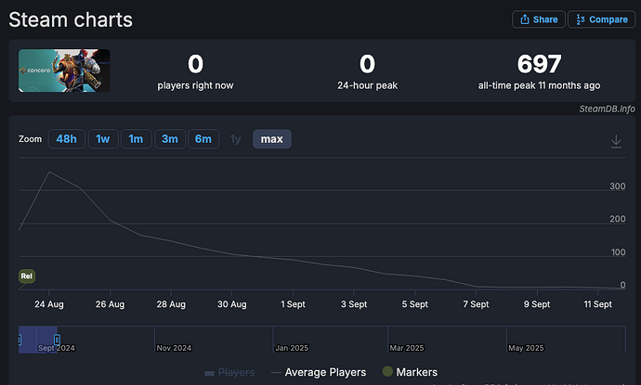Click the Concord game thumbnail

[x=64, y=71]
